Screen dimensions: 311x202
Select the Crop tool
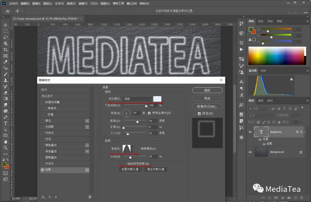pos(5,50)
